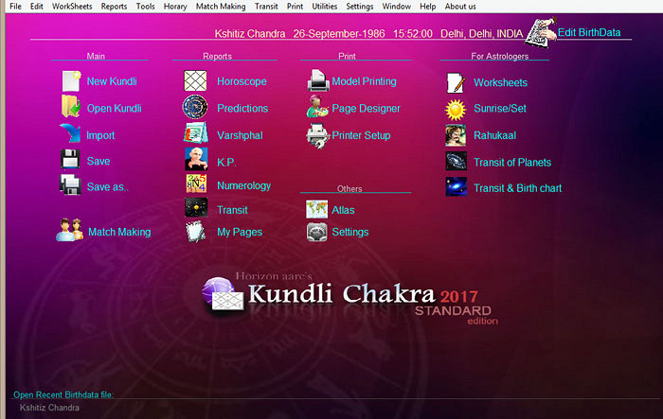The image size is (663, 419).
Task: Click the Sunrise/Set sun icon
Action: click(x=456, y=110)
